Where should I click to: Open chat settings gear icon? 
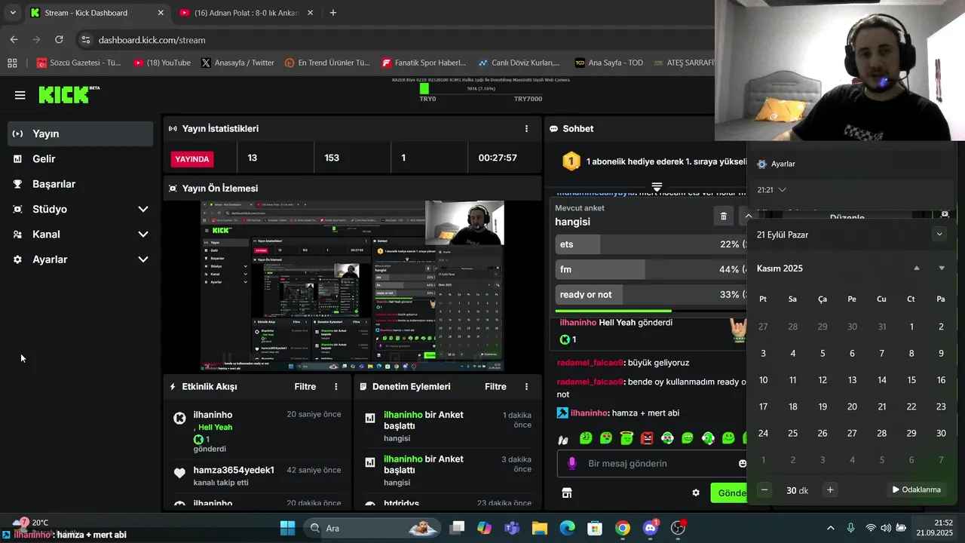click(696, 492)
